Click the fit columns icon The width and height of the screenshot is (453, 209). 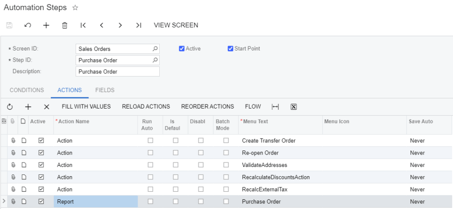275,107
